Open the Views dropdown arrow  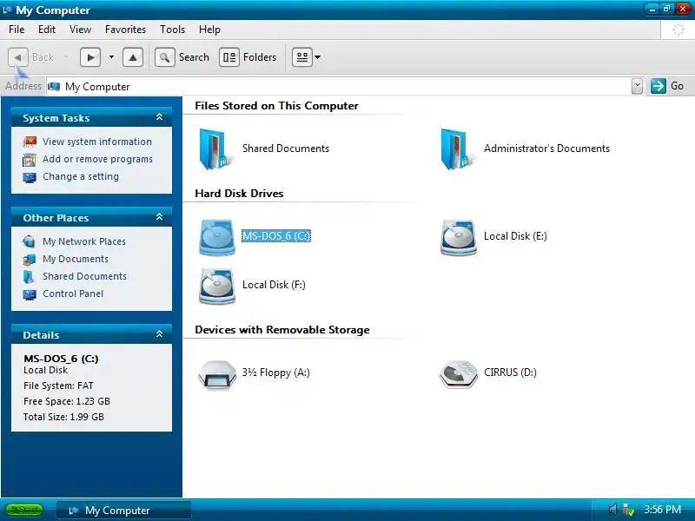click(317, 57)
